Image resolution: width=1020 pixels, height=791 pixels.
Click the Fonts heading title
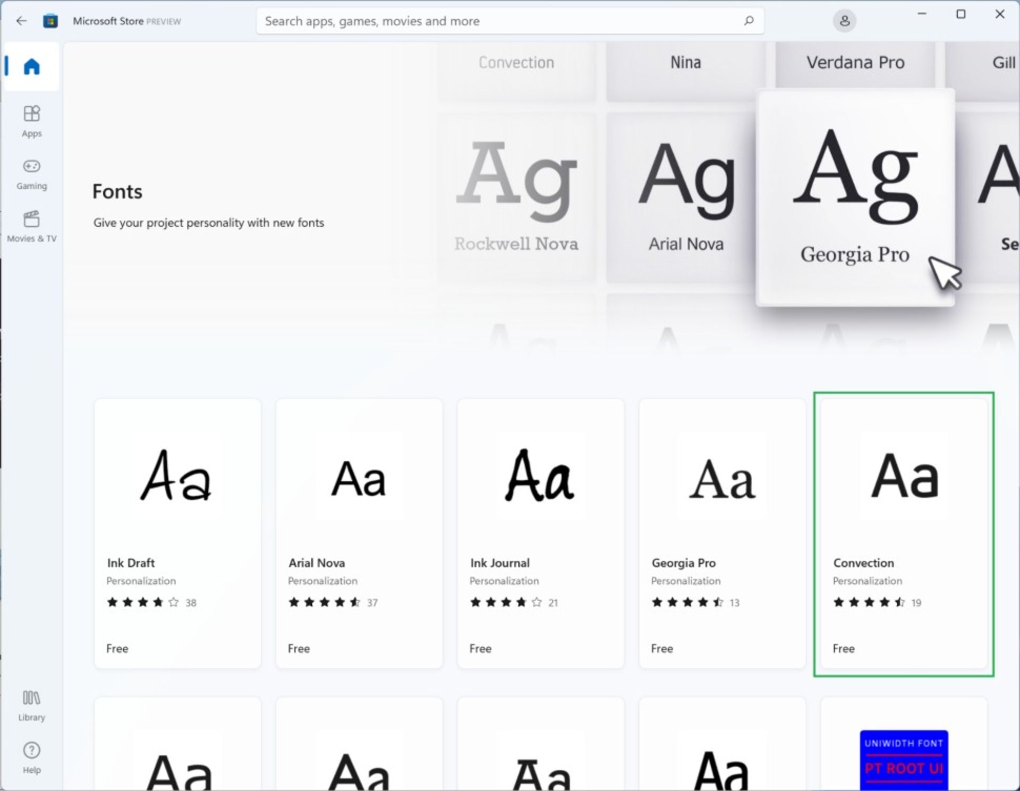tap(117, 192)
